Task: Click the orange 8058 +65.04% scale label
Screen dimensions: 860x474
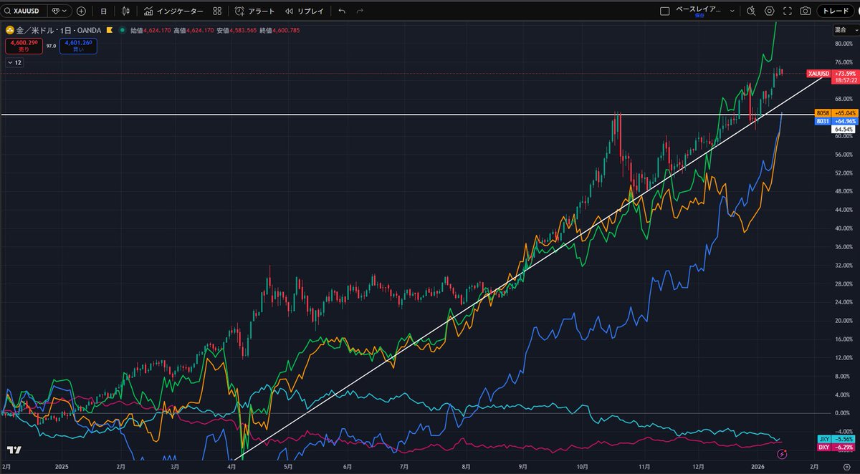Action: (836, 113)
